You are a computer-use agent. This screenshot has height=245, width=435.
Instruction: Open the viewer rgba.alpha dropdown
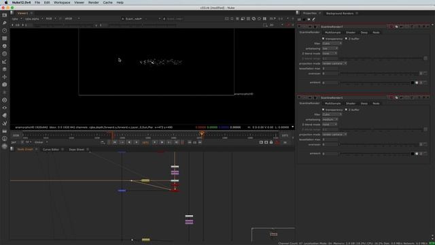34,19
